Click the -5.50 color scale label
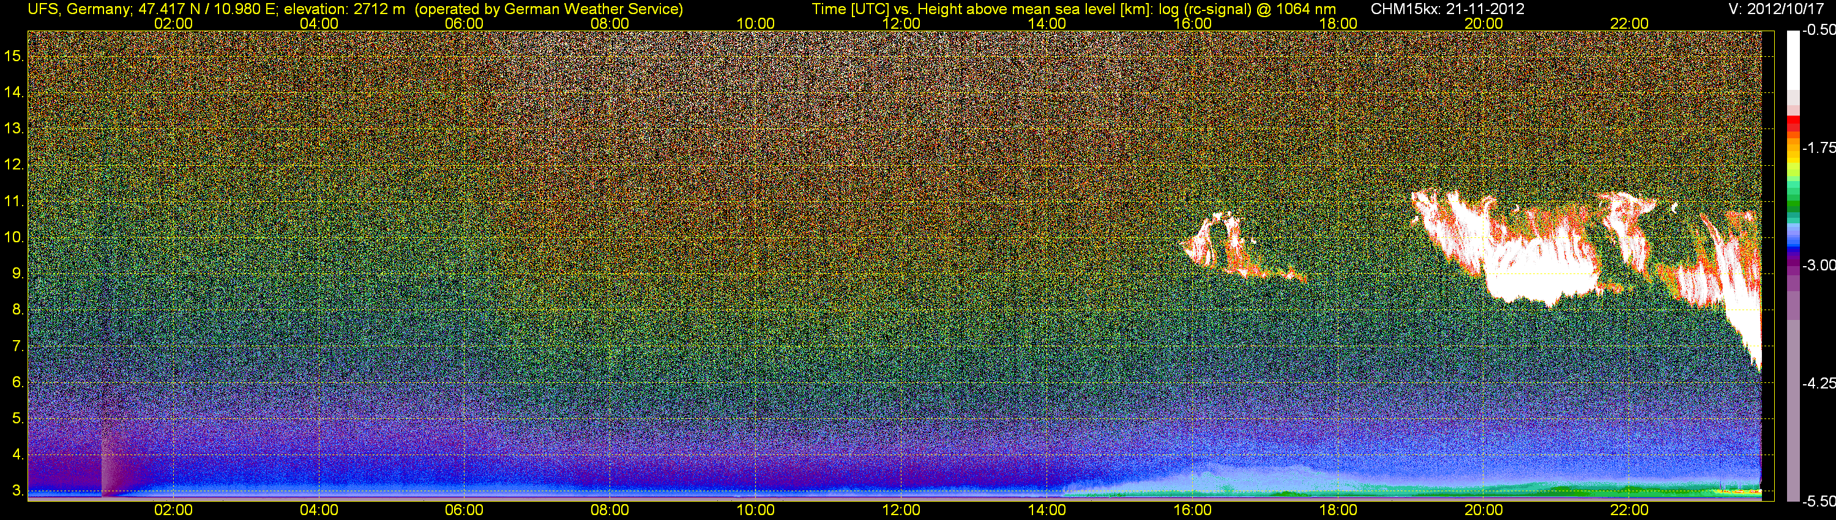1836x520 pixels. (x=1819, y=502)
